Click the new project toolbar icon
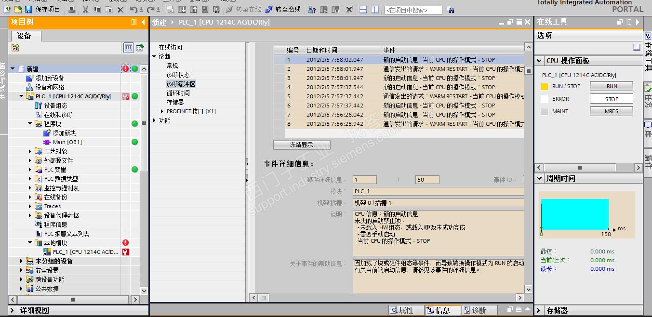The width and height of the screenshot is (652, 317). tap(7, 9)
